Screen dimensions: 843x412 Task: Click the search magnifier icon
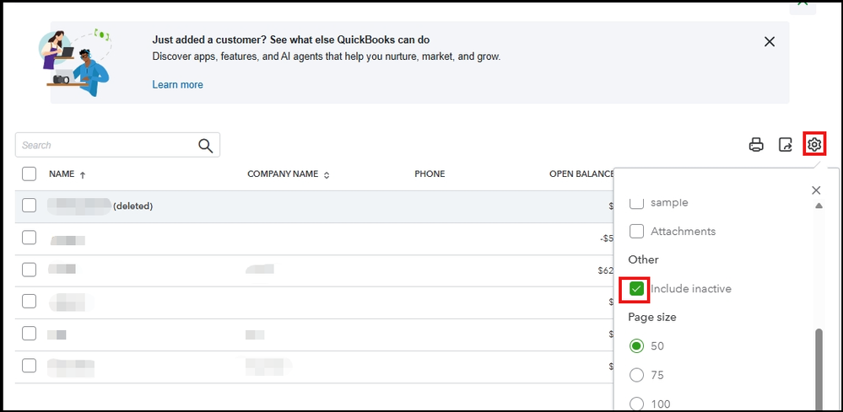point(206,146)
